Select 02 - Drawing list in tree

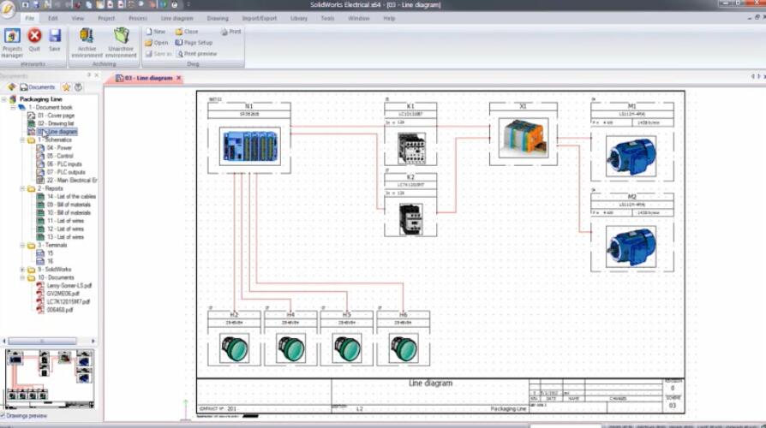56,123
